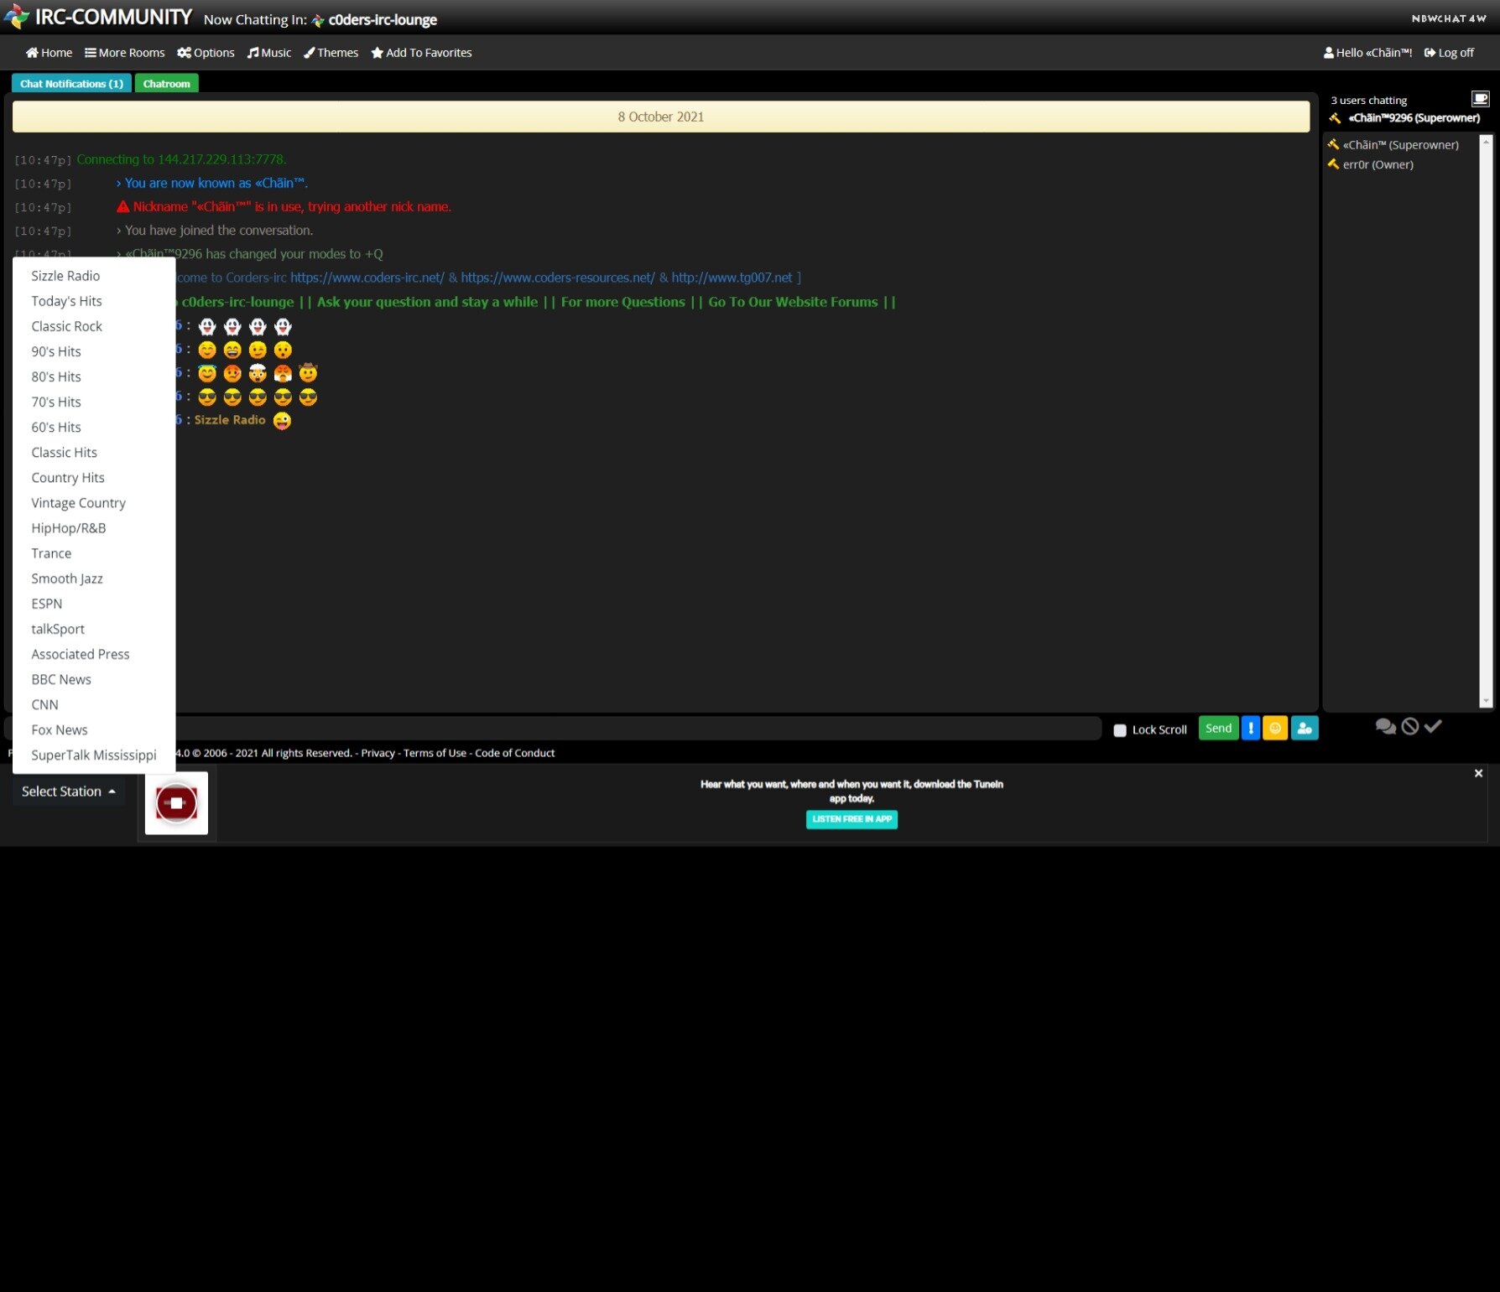Screen dimensions: 1500x1292
Task: Click the blue exclamation mark button
Action: click(x=1250, y=729)
